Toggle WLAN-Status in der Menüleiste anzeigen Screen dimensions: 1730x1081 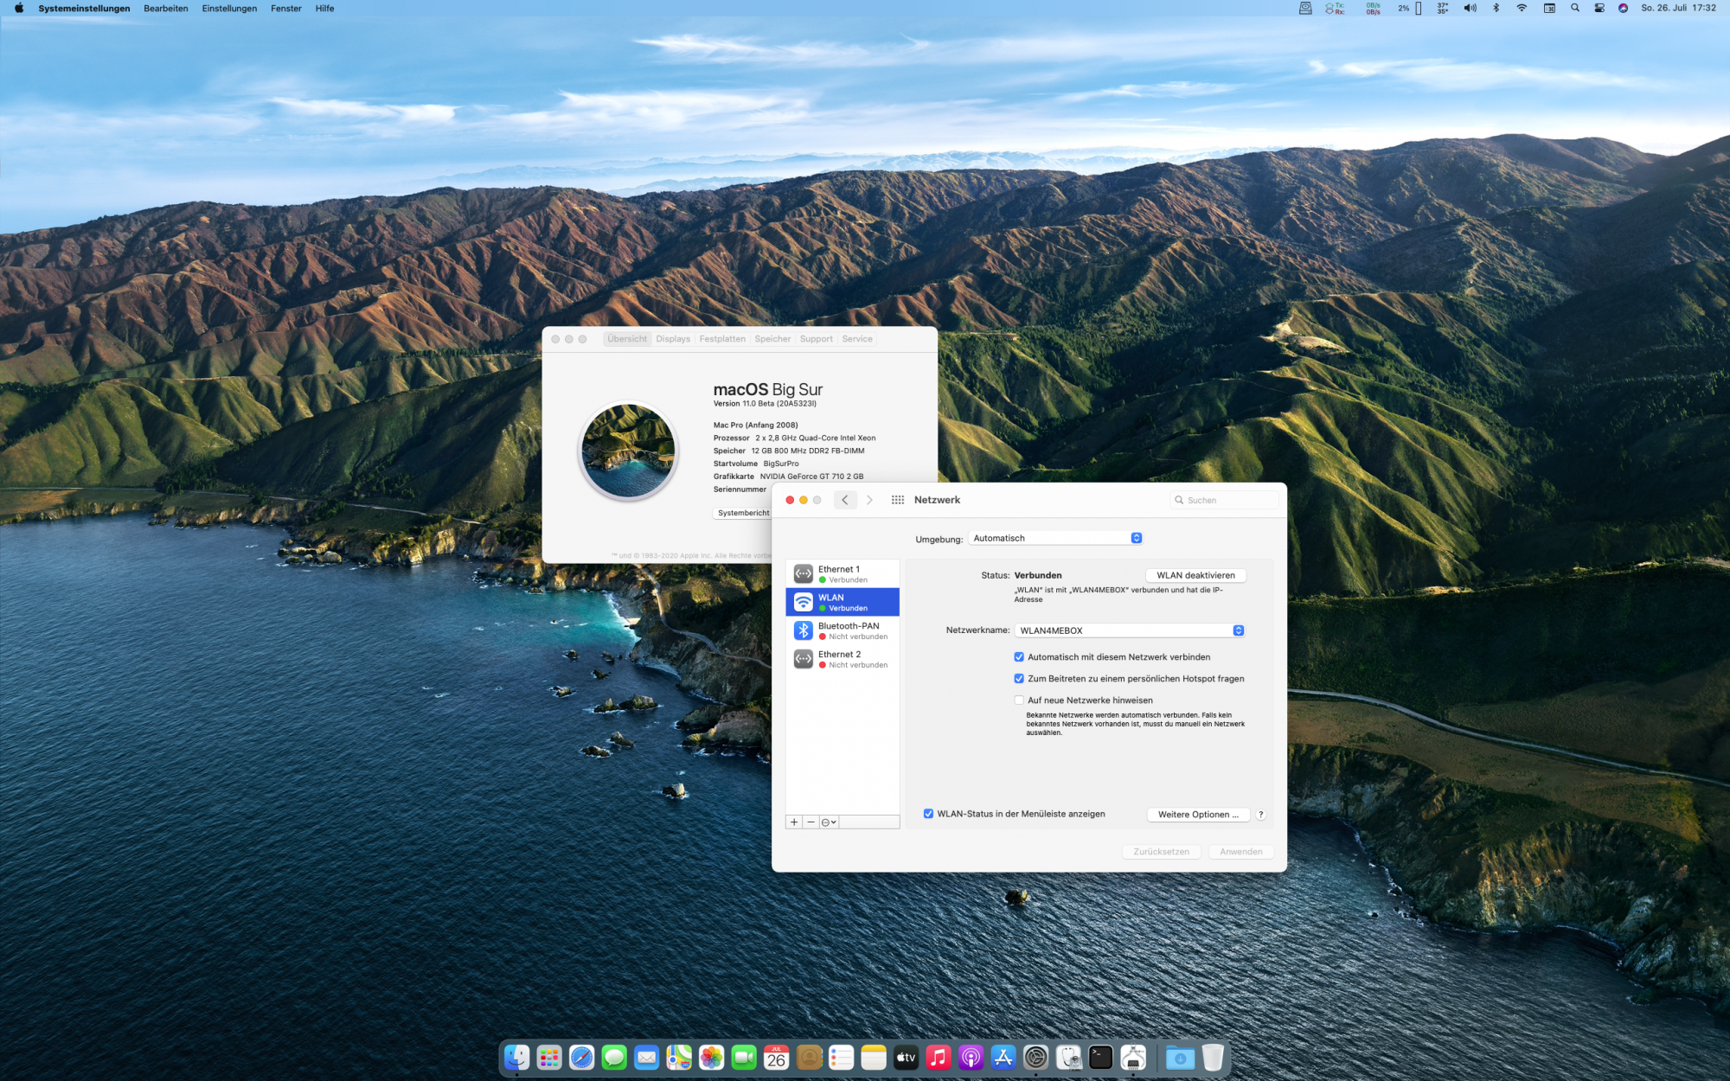(x=928, y=814)
